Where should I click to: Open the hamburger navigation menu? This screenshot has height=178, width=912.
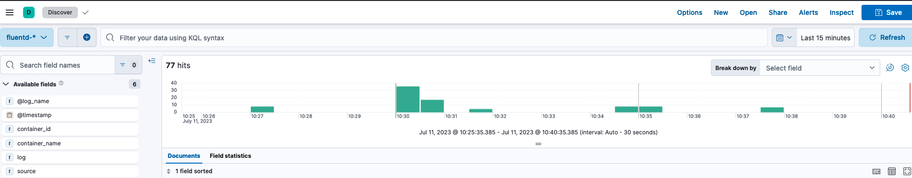coord(10,12)
